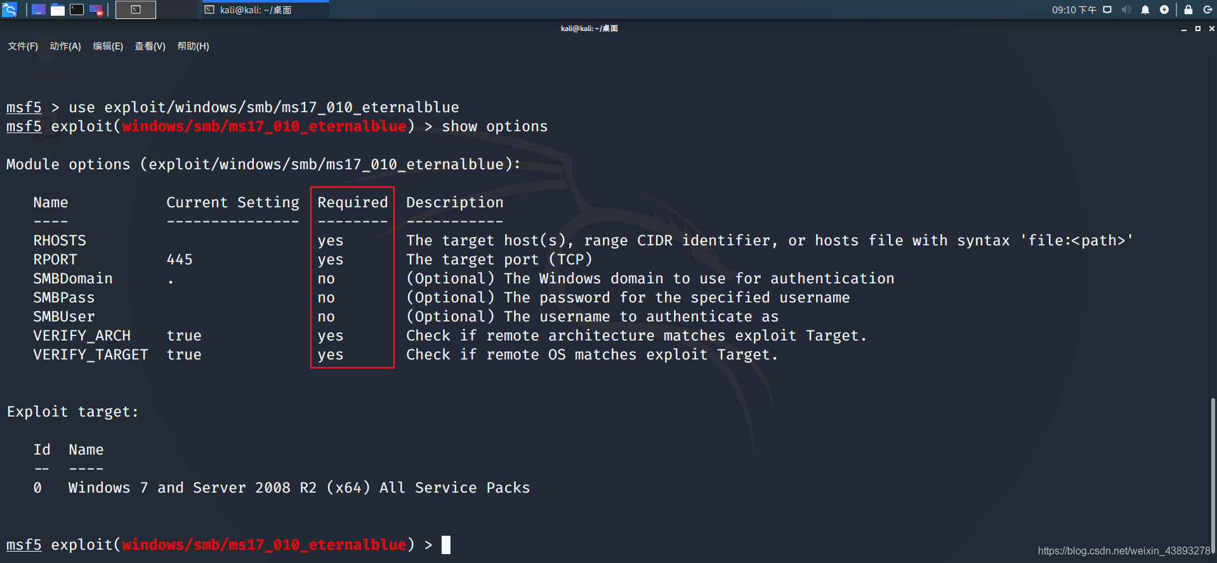Click the power manager lightning icon

1164,10
